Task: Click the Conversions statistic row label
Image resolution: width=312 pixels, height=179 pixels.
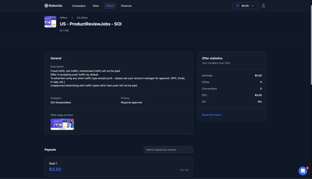Action: [209, 88]
